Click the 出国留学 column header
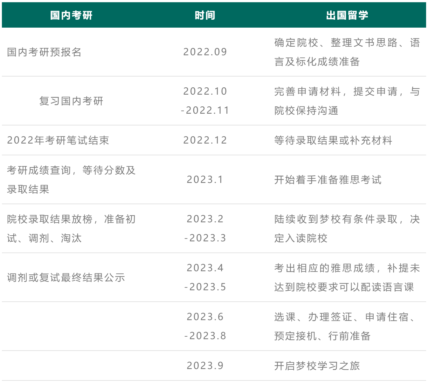The height and width of the screenshot is (383, 435). (x=347, y=15)
